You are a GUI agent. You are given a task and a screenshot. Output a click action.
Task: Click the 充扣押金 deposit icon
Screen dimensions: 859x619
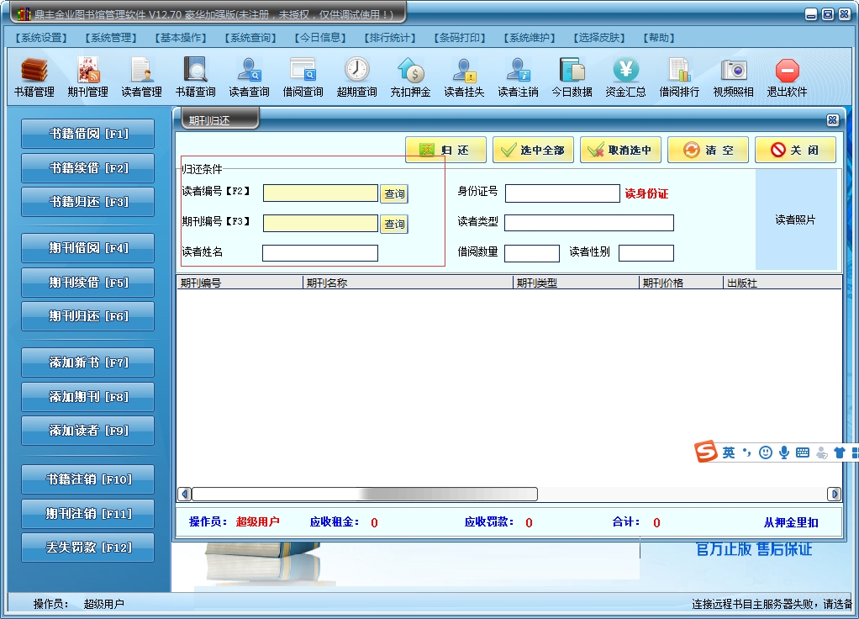410,77
